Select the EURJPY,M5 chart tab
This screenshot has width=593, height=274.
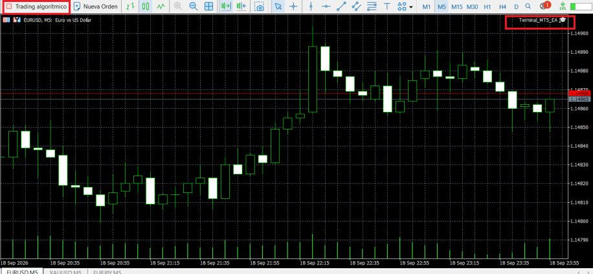click(x=107, y=271)
